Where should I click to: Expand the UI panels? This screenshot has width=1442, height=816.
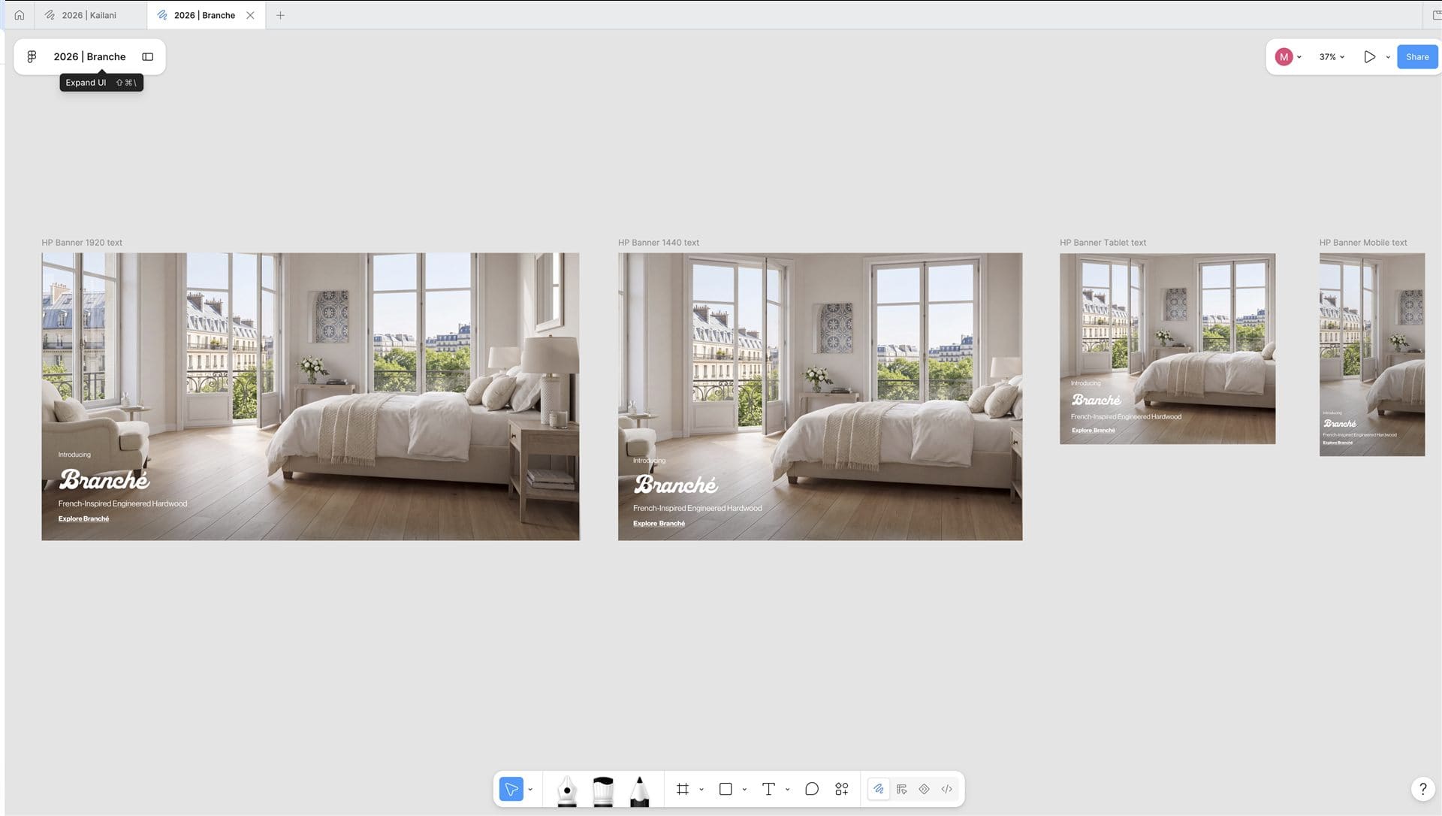(x=148, y=56)
